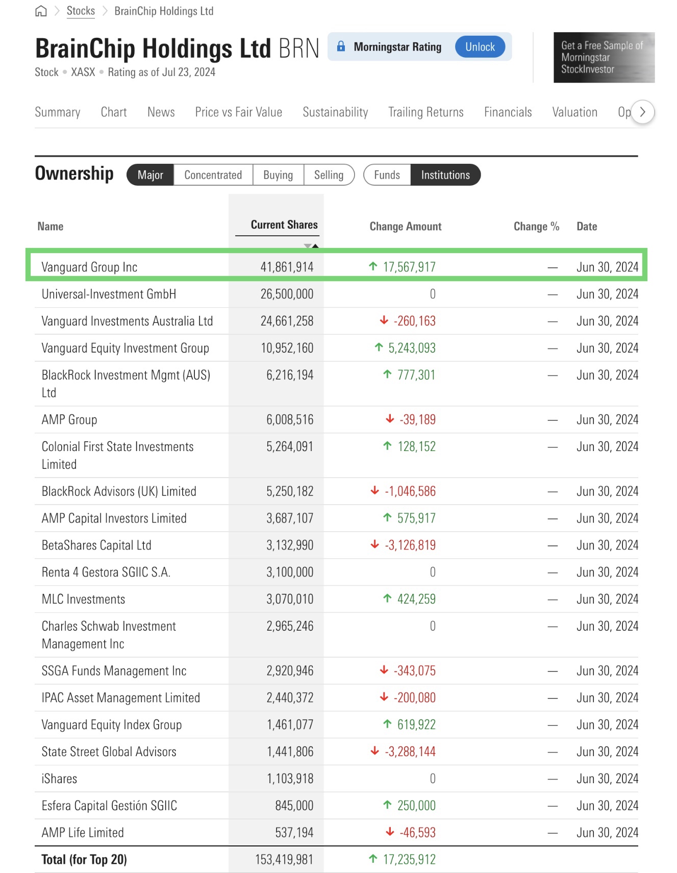The image size is (677, 873).
Task: Click Renta 4 Gestora SGIIC S.A. name
Action: click(106, 572)
